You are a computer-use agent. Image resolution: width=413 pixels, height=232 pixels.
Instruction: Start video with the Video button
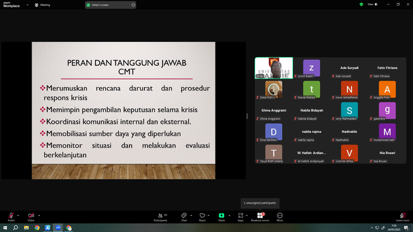tap(31, 217)
